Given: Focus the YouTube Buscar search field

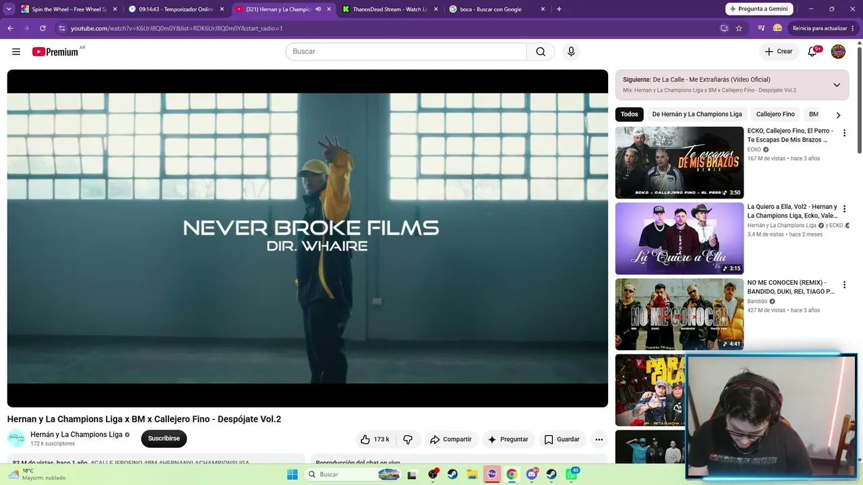Looking at the screenshot, I should [x=406, y=52].
